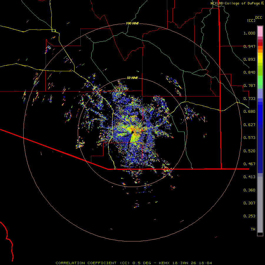Screen dimensions: 265x265
Task: Click the DCC [CC] legend title
Action: (x=254, y=19)
